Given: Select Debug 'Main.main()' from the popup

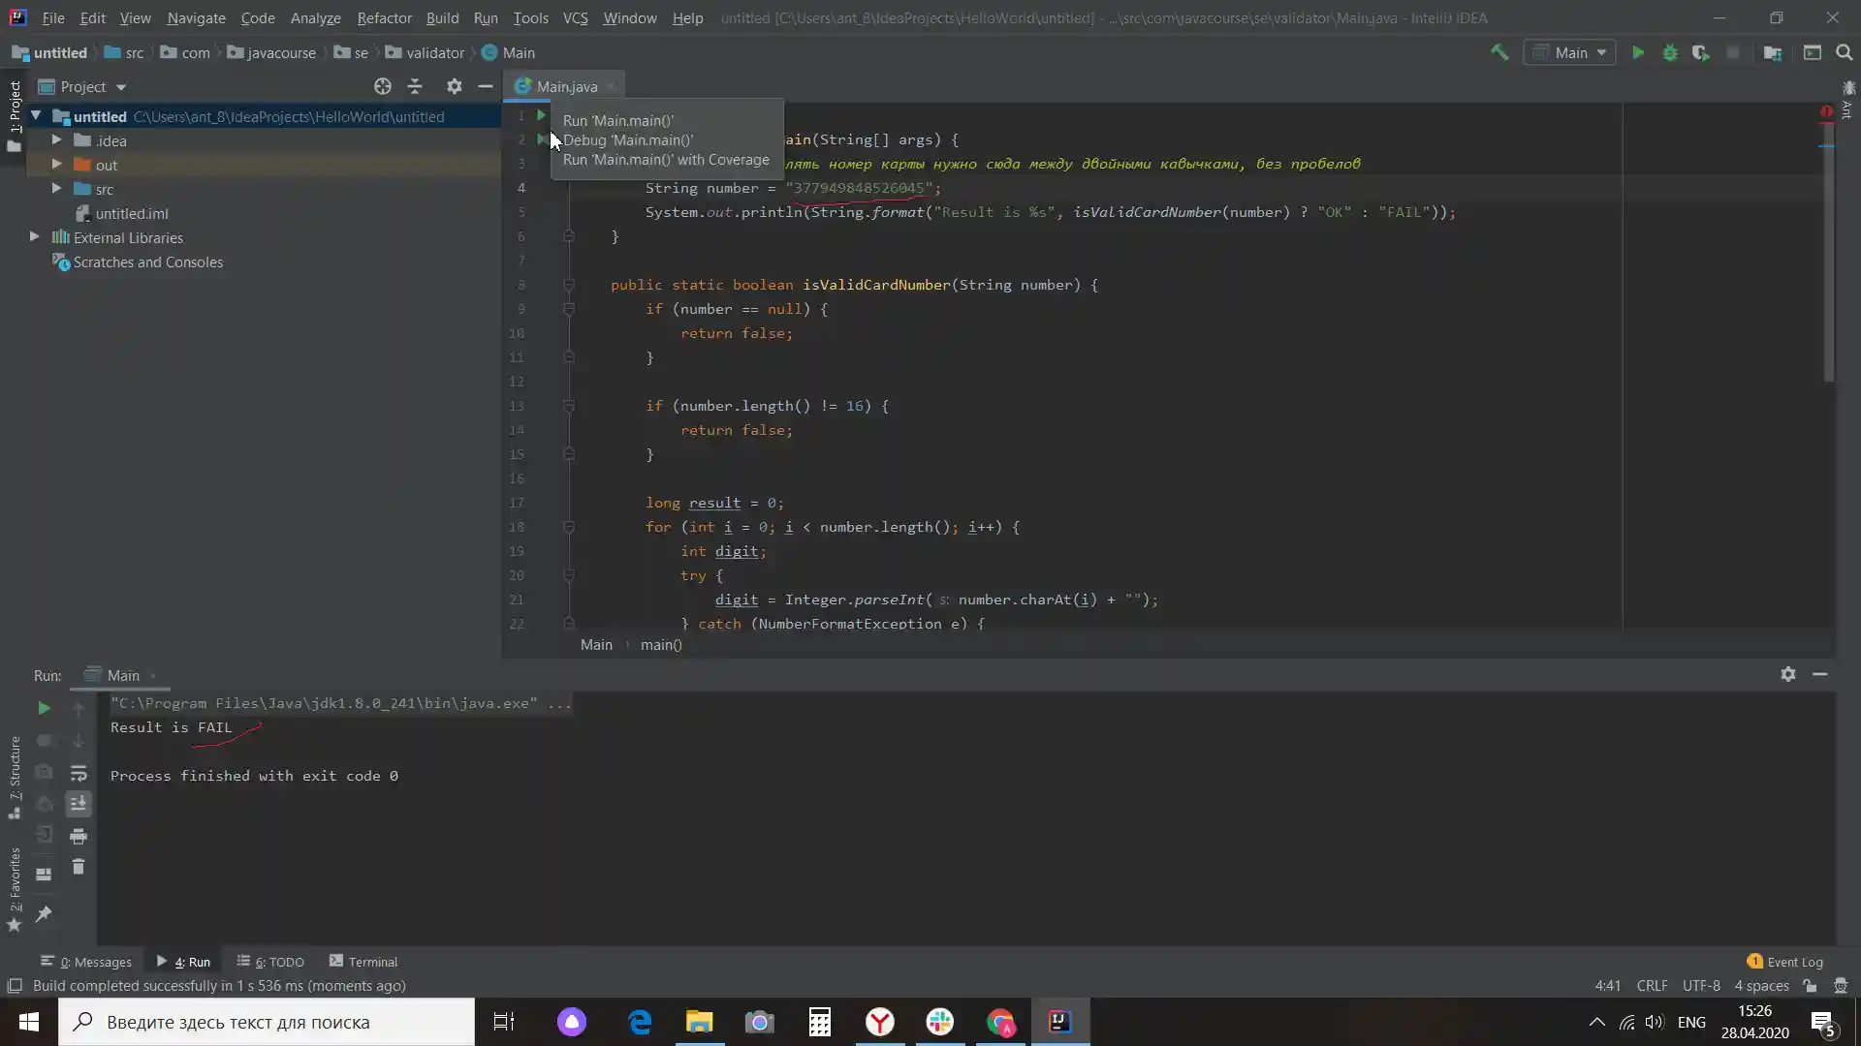Looking at the screenshot, I should pyautogui.click(x=628, y=140).
